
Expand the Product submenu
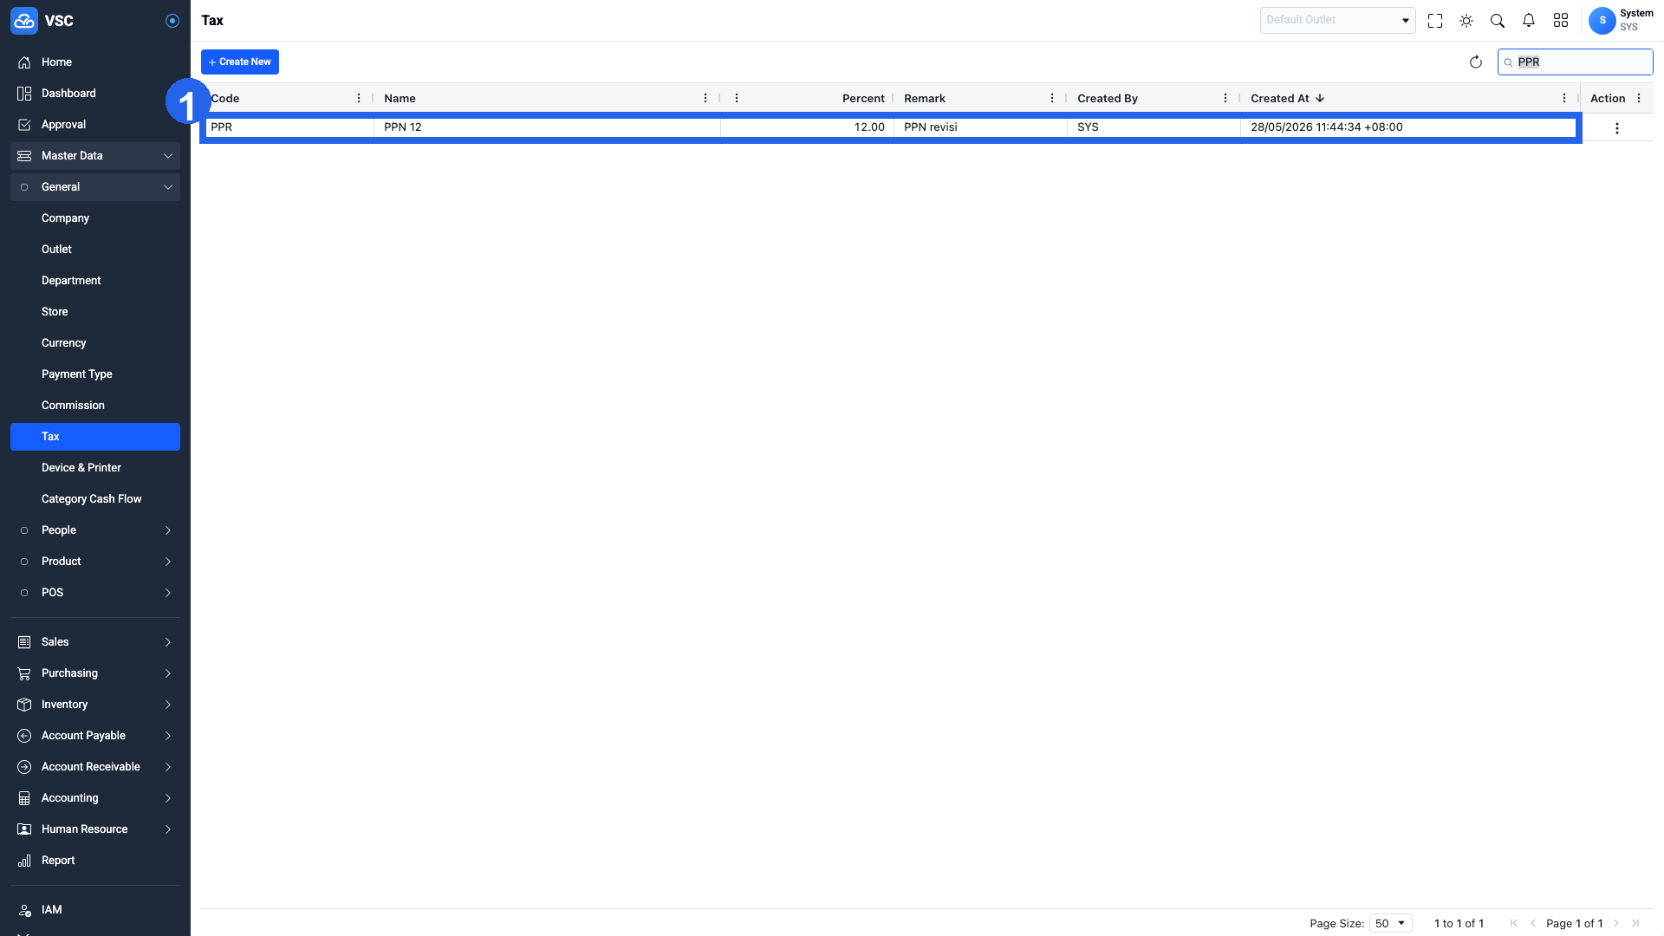95,562
